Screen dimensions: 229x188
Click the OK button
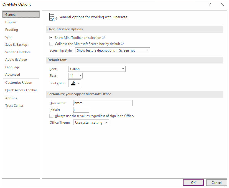(193, 183)
